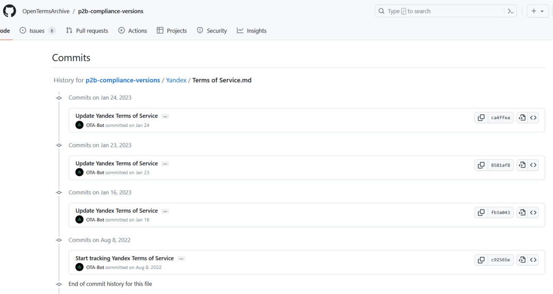Open OTA-Bot avatar on Jan 23 commit
The image size is (553, 294).
point(79,172)
